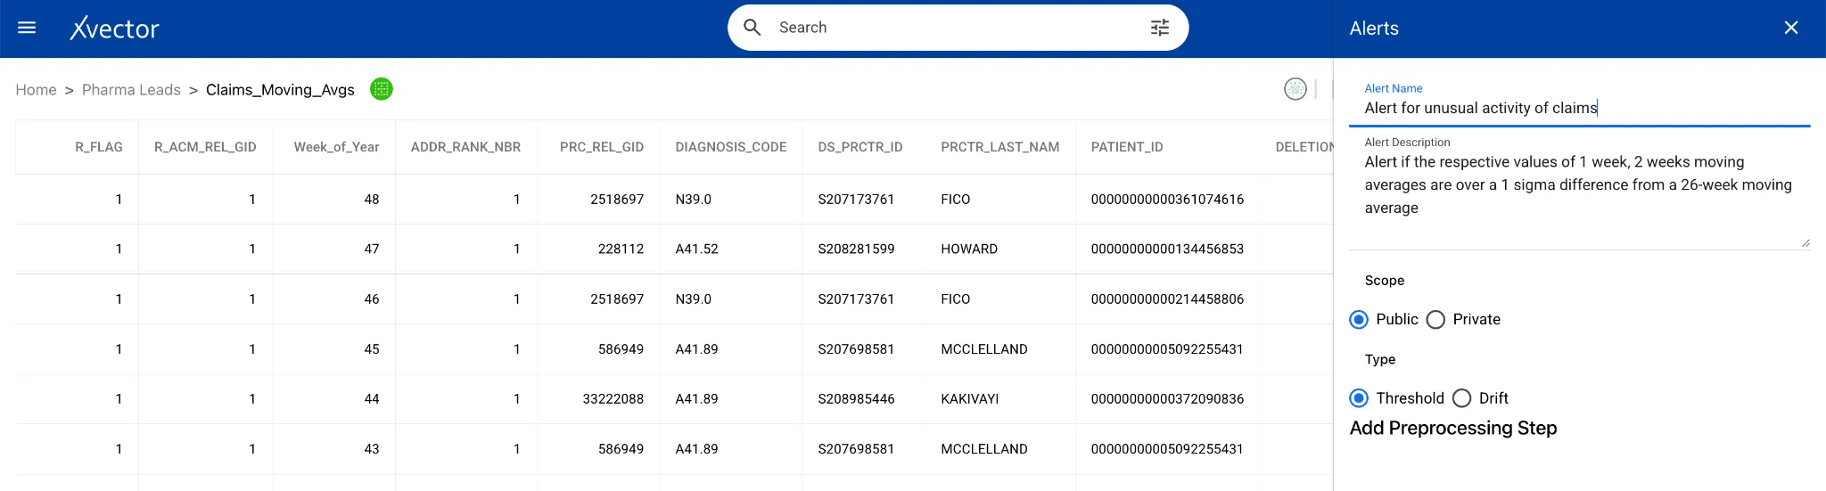
Task: Go to Home breadcrumb link
Action: coord(36,90)
